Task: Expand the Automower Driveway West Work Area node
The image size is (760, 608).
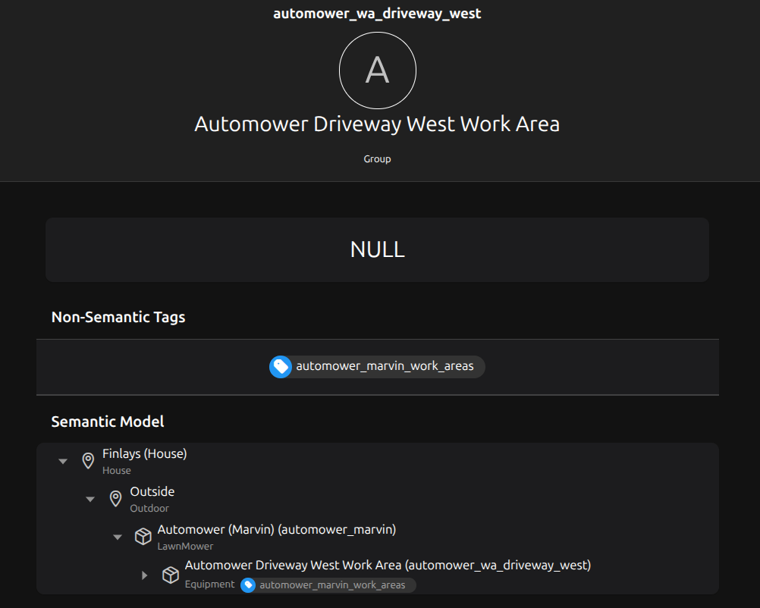Action: pos(144,575)
